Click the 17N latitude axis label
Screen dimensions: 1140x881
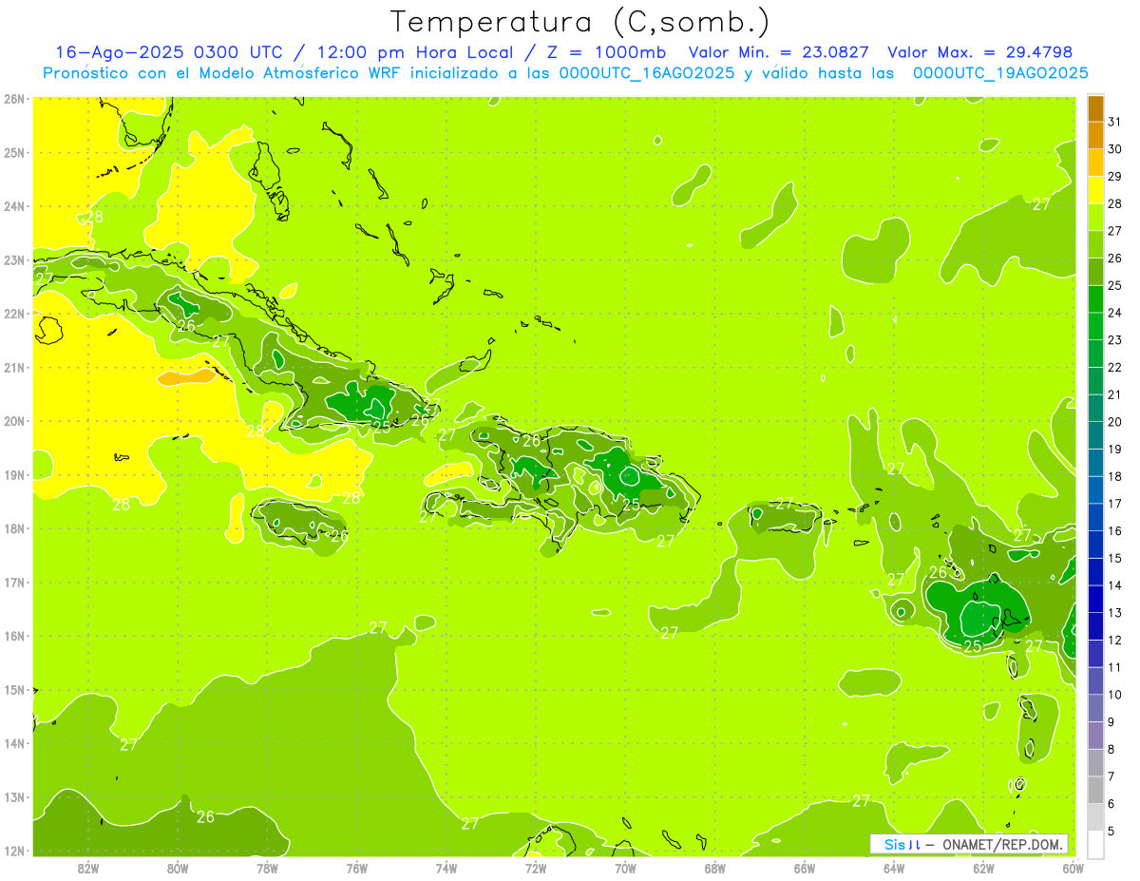pos(13,583)
